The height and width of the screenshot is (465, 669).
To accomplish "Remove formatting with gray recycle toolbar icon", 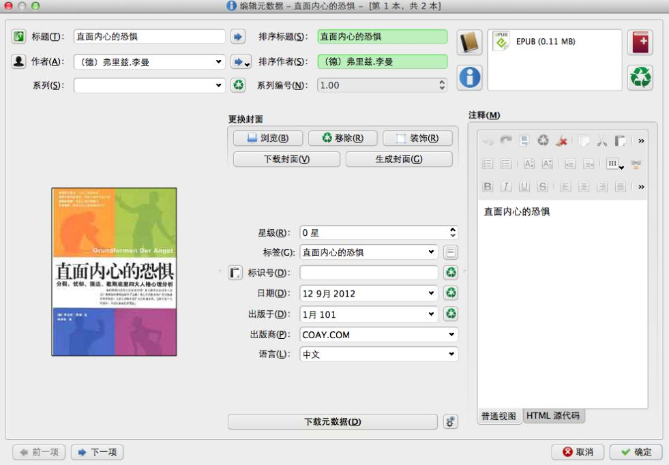I will point(543,140).
